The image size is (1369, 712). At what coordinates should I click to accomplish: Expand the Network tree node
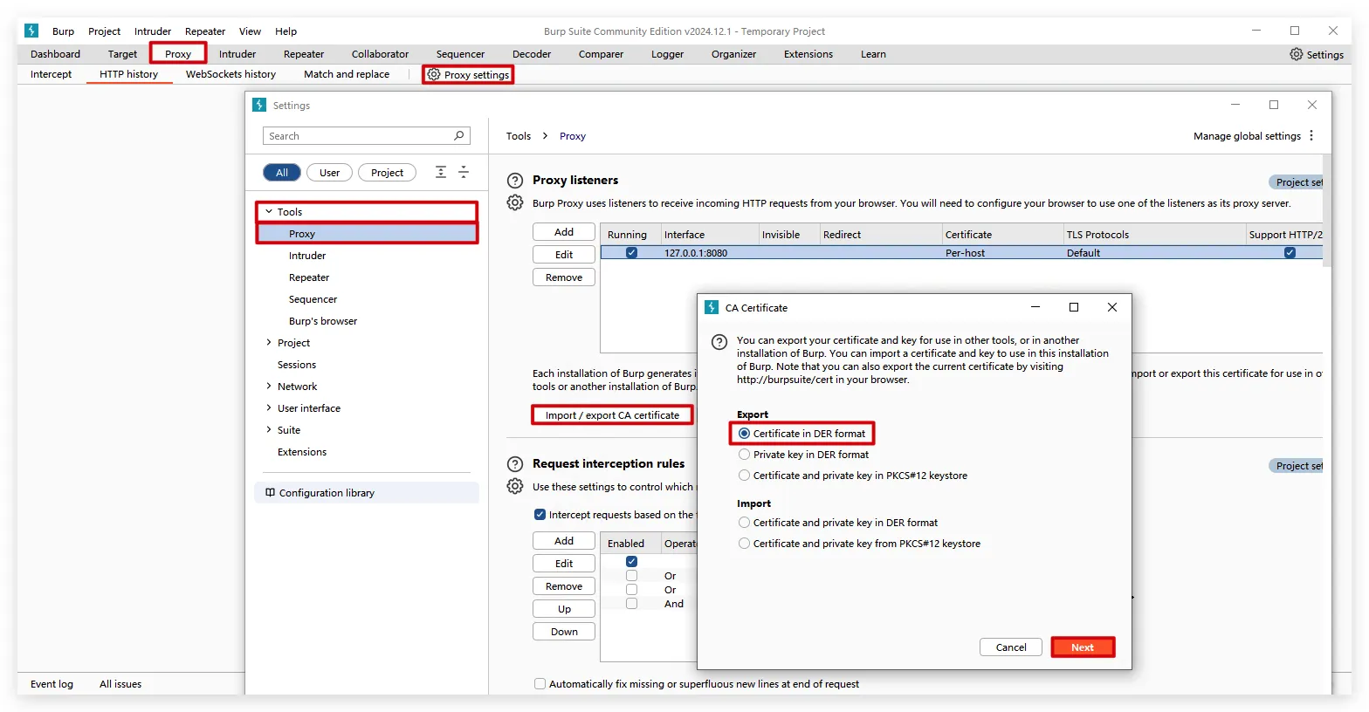click(x=269, y=387)
